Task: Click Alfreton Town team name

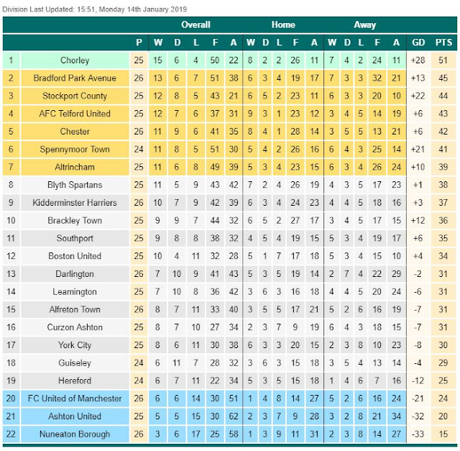Action: click(75, 309)
